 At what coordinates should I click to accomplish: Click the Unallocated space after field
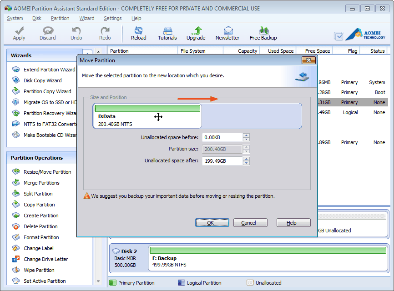[222, 161]
